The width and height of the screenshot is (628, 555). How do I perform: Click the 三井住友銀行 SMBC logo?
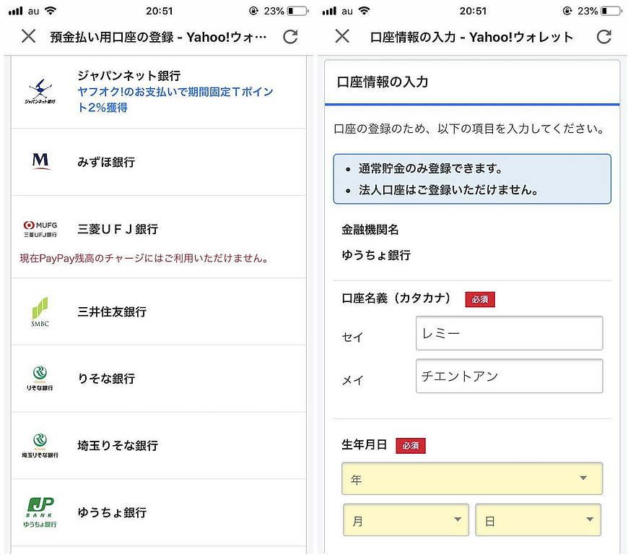point(40,311)
